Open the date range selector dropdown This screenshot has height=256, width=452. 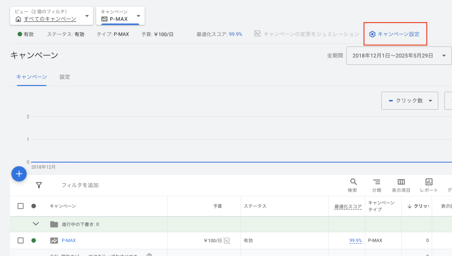(399, 56)
